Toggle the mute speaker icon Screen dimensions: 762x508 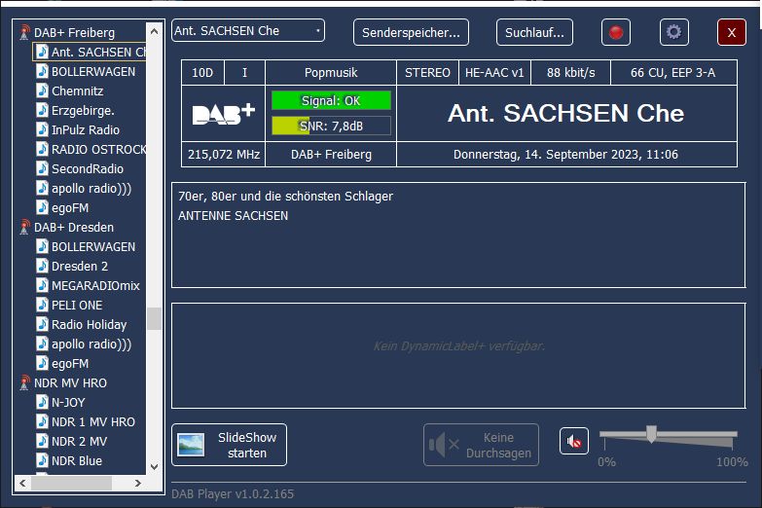pyautogui.click(x=574, y=442)
